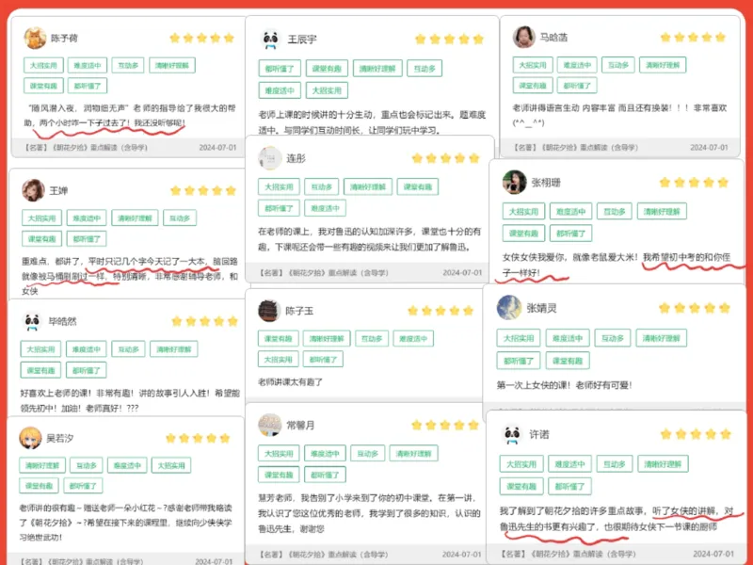The height and width of the screenshot is (565, 753).
Task: Select the 课堂有趣 tag on 吴若汐's review
Action: [39, 485]
